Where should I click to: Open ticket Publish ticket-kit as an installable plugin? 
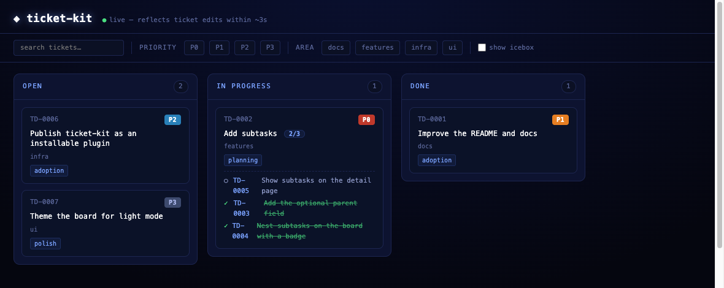[x=83, y=138]
